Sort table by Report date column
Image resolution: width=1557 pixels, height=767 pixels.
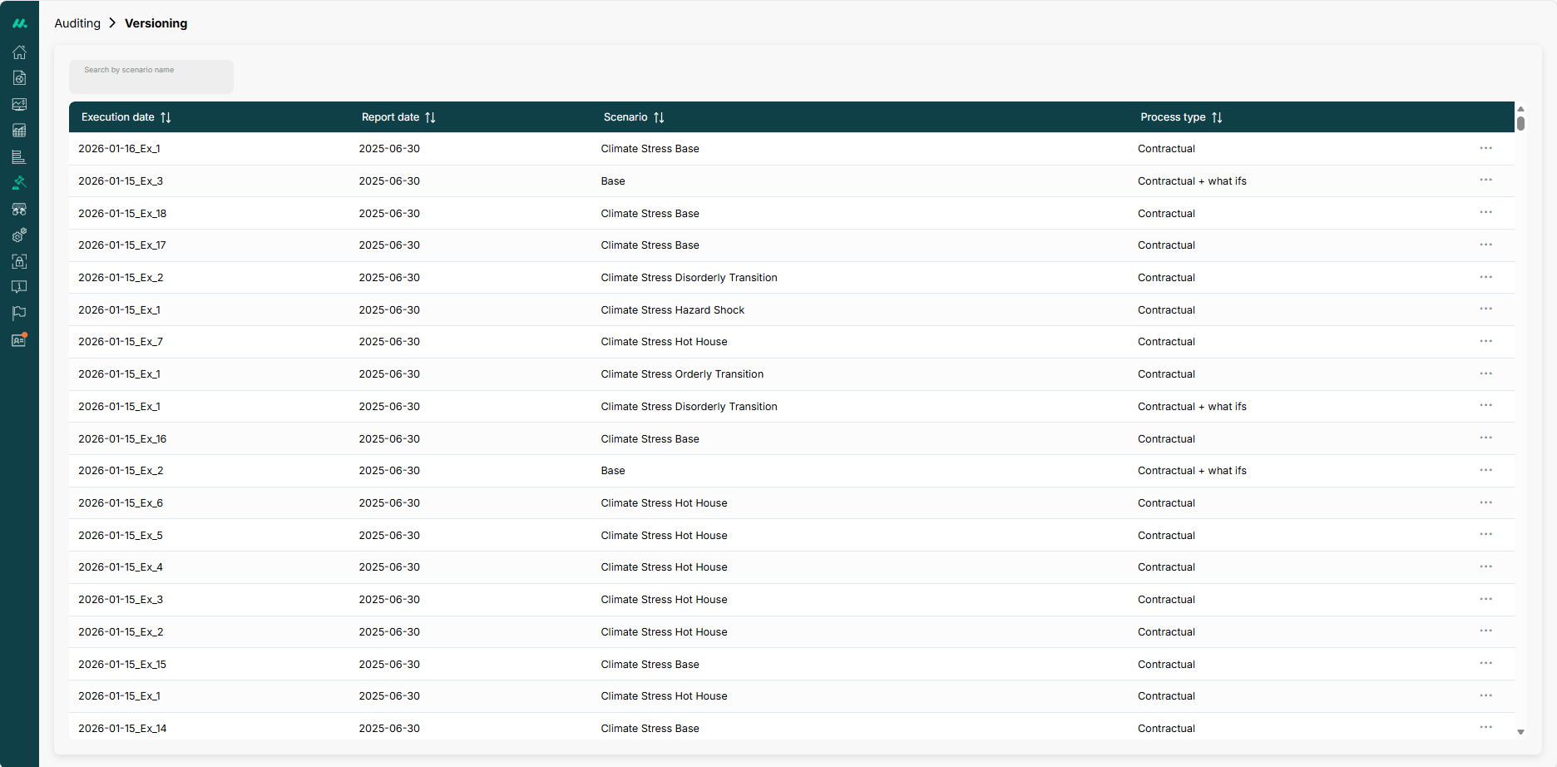(x=430, y=117)
